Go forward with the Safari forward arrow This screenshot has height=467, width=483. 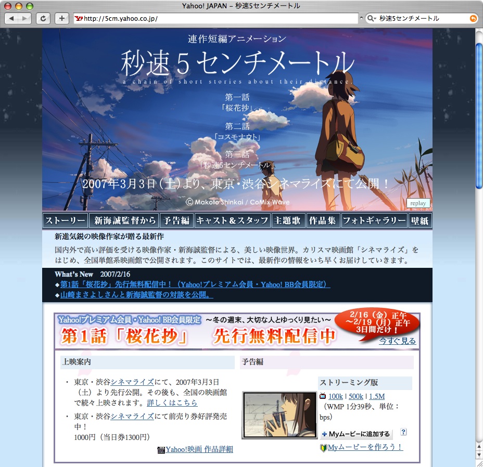[24, 19]
